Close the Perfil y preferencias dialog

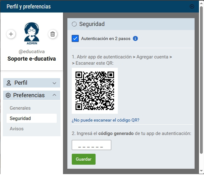point(192,6)
